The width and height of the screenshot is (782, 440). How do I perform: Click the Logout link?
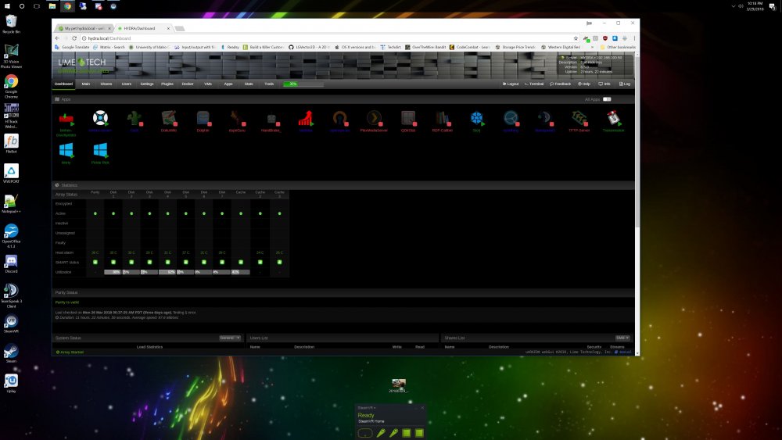[511, 84]
